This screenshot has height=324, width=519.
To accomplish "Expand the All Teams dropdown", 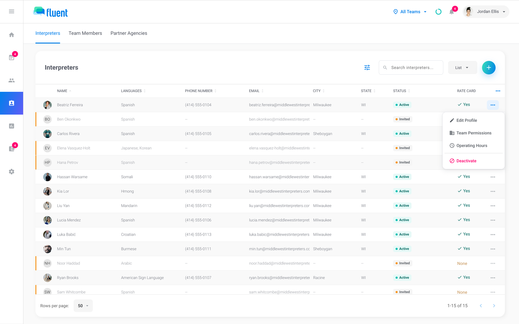I will [x=410, y=12].
